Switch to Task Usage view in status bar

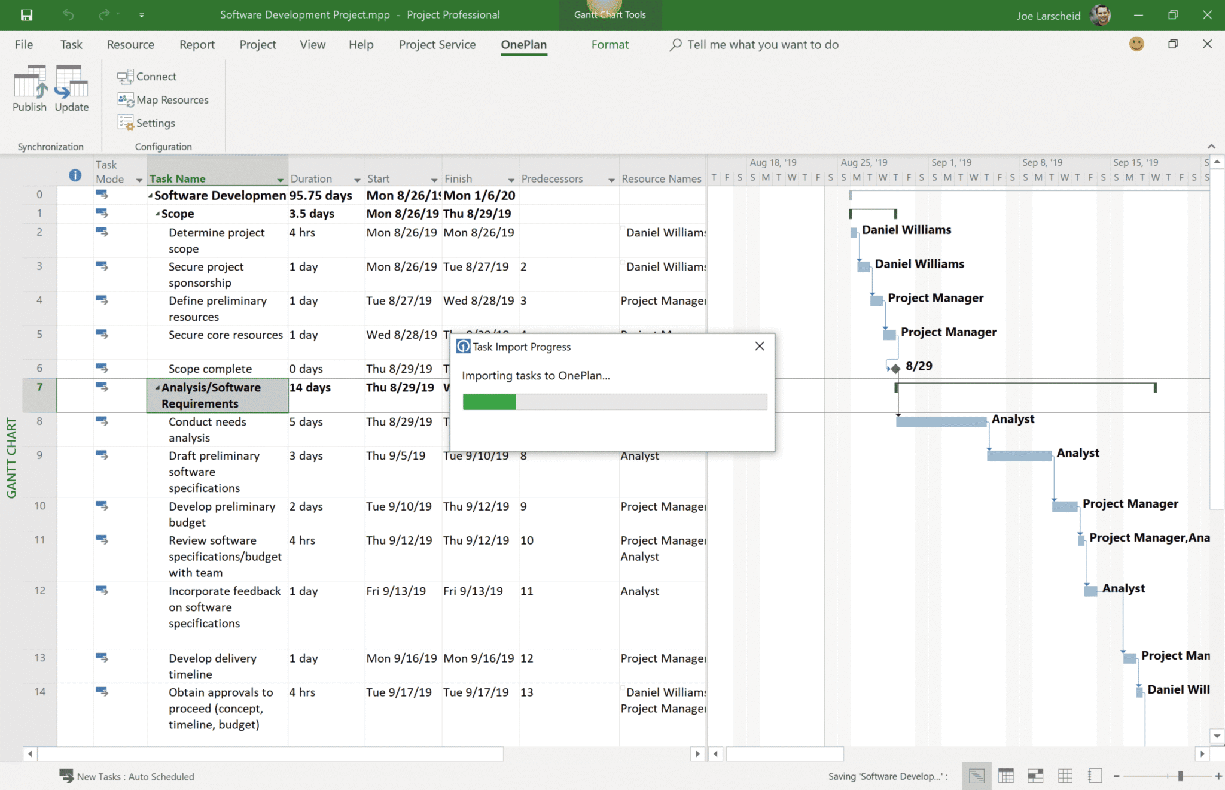pos(1006,776)
